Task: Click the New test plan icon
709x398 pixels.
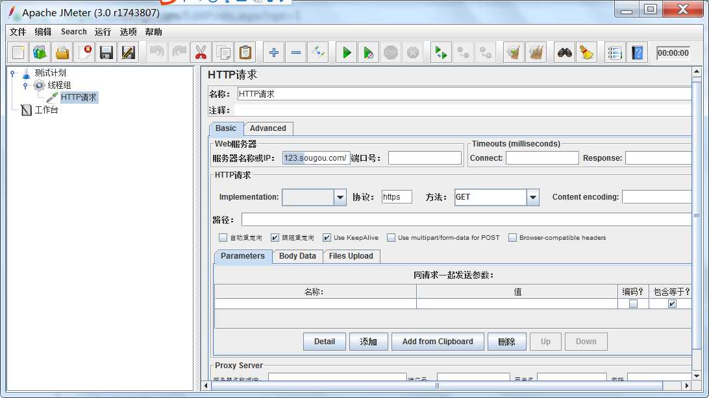Action: (18, 53)
